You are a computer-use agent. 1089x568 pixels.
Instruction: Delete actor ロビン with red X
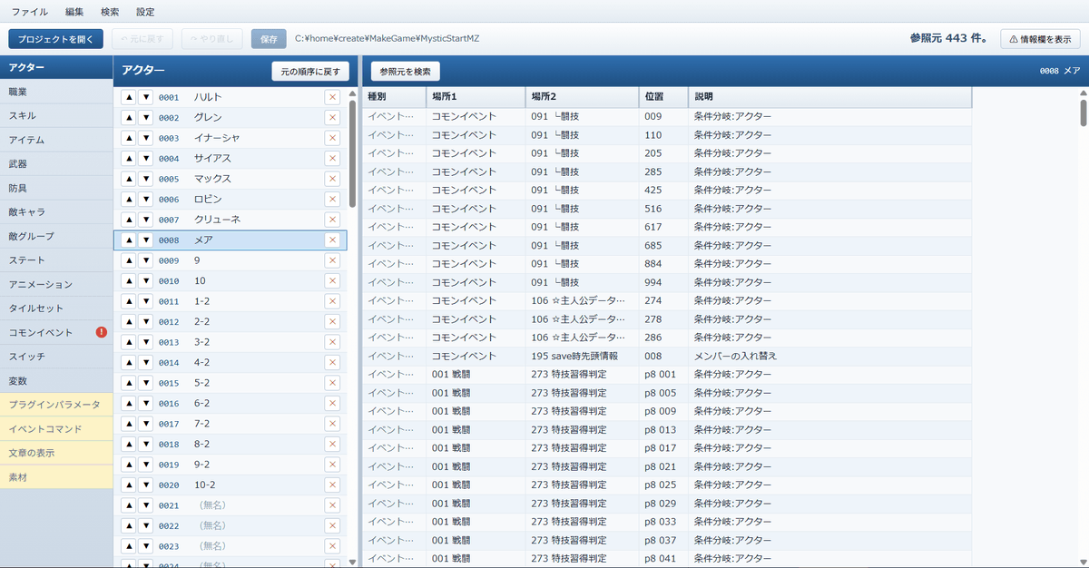coord(332,200)
